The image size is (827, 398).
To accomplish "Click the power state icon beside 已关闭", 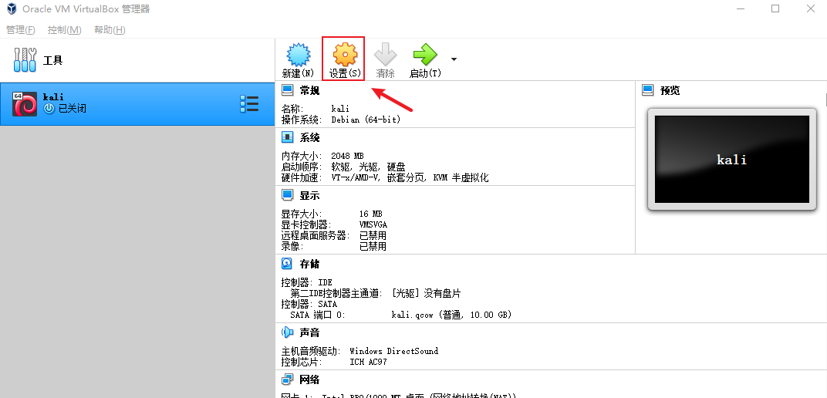I will click(49, 109).
